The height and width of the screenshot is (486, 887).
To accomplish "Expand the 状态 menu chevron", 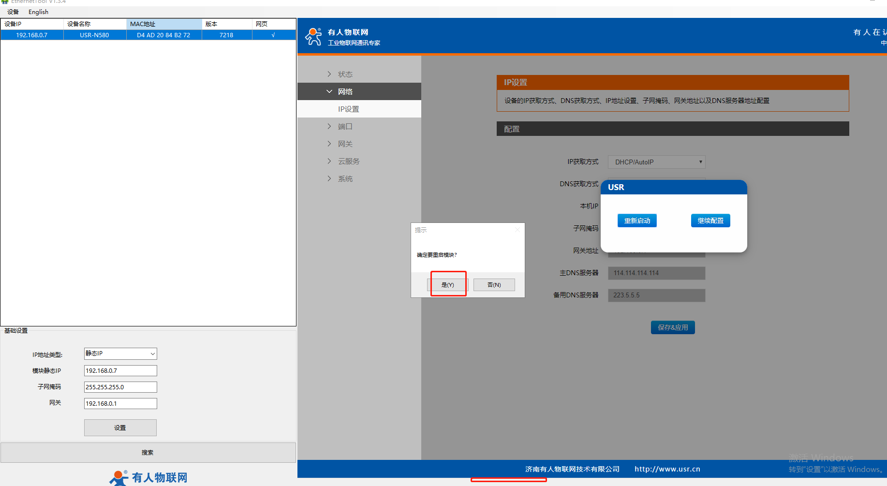I will click(x=329, y=74).
